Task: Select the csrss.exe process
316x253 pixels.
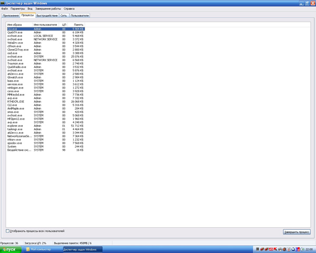Action: pyautogui.click(x=45, y=91)
